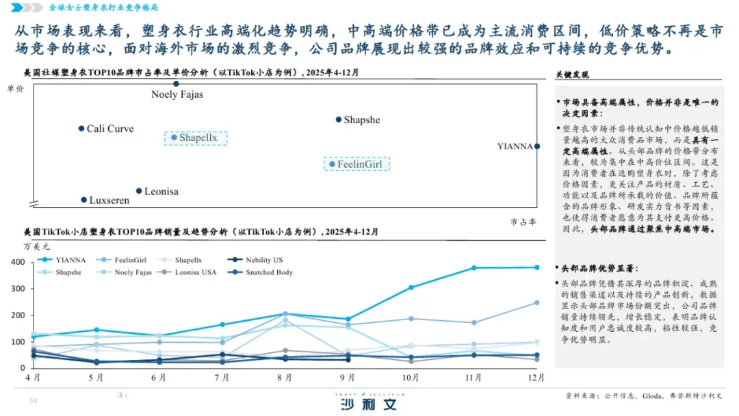The image size is (739, 416).
Task: Click the topmost line's data point at 12月
Action: [537, 268]
